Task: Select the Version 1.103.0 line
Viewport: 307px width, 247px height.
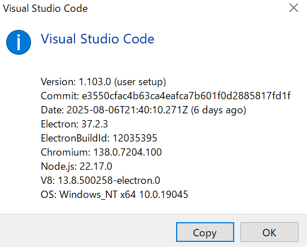Action: pos(103,82)
